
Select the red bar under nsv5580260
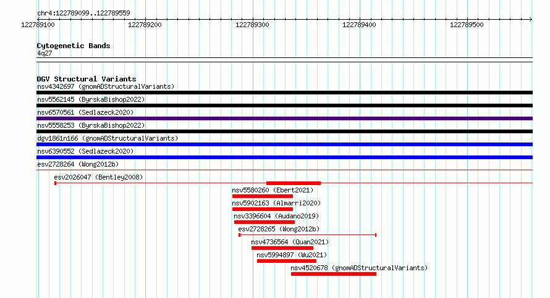click(263, 196)
